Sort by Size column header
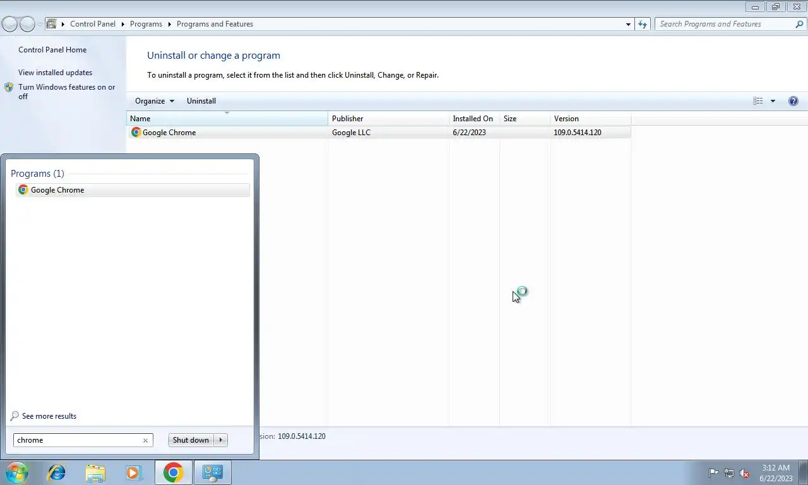The image size is (808, 485). (x=525, y=119)
